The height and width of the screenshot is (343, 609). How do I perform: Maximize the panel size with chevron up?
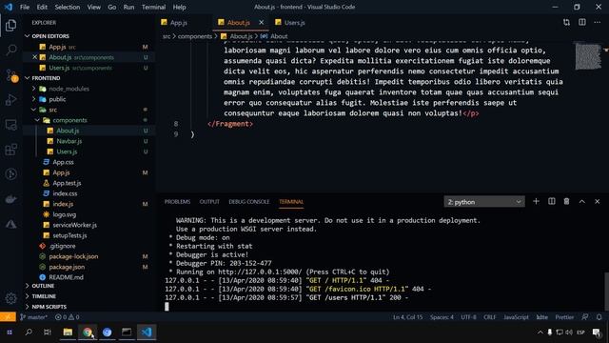581,201
